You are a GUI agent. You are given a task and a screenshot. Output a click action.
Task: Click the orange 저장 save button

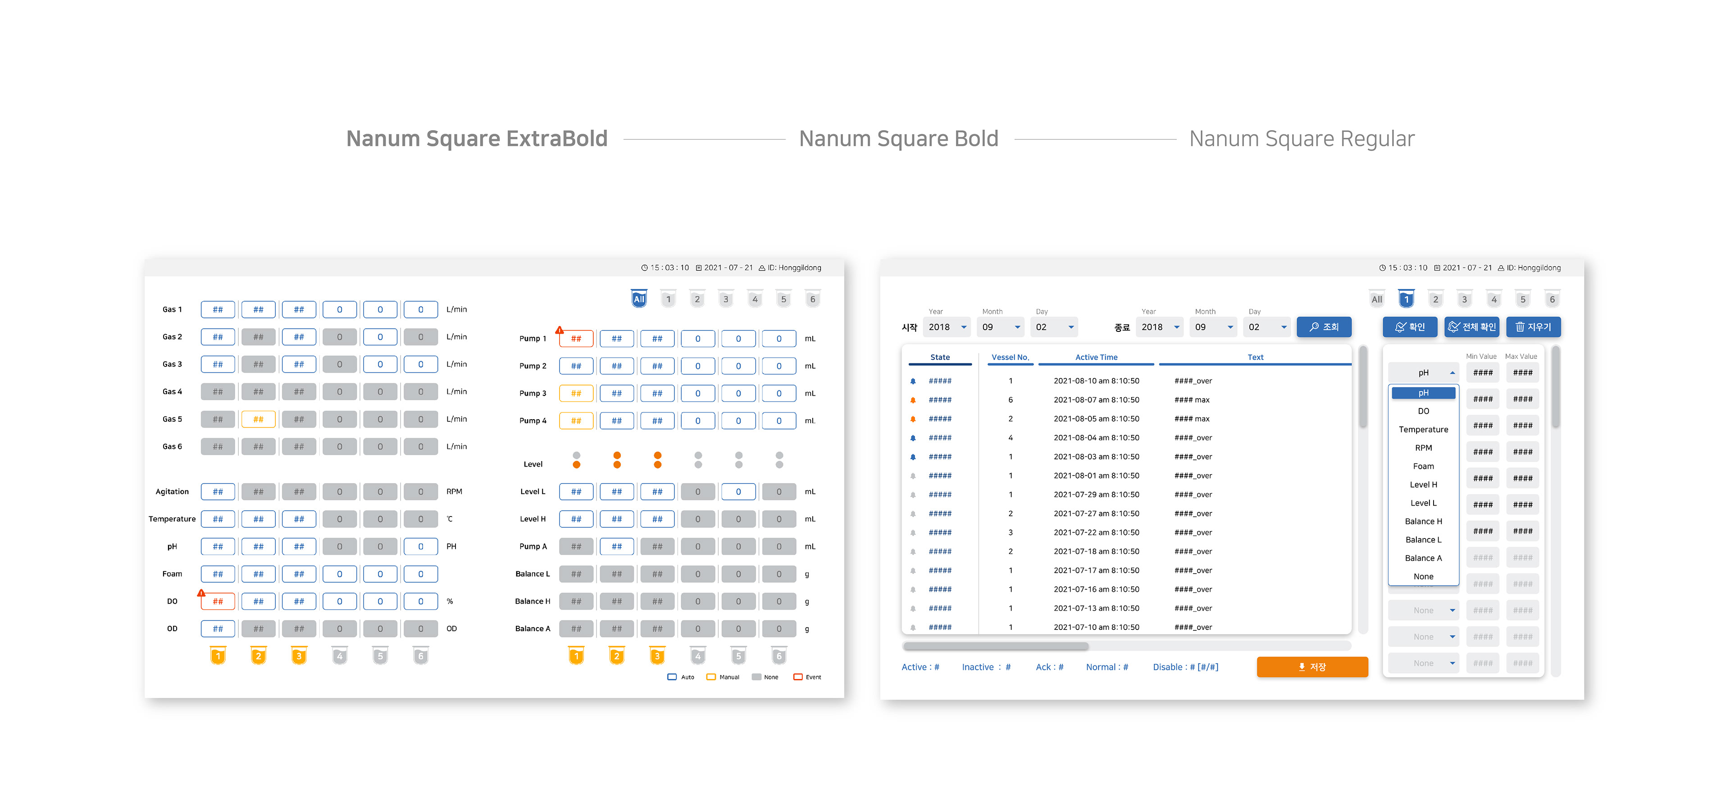(x=1311, y=667)
